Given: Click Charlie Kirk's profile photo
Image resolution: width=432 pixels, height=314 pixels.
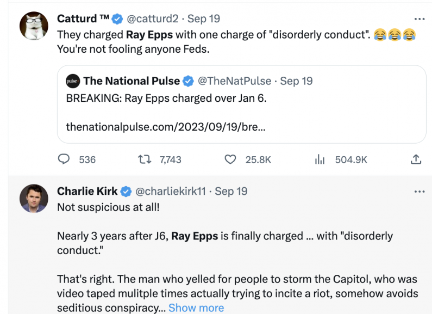Looking at the screenshot, I should [34, 198].
